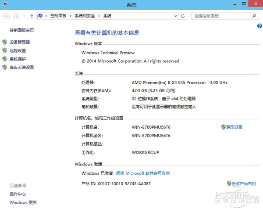
Task: Open address bar history dropdown
Action: point(175,16)
